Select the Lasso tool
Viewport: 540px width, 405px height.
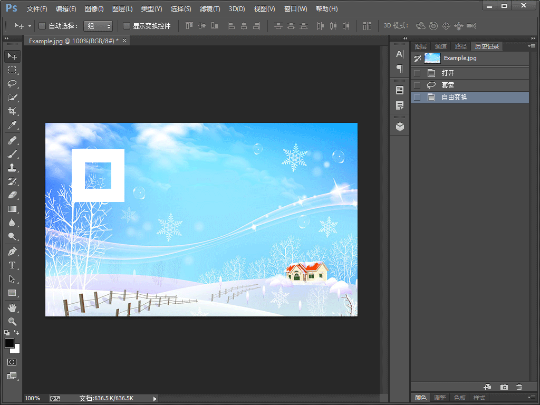[x=12, y=84]
